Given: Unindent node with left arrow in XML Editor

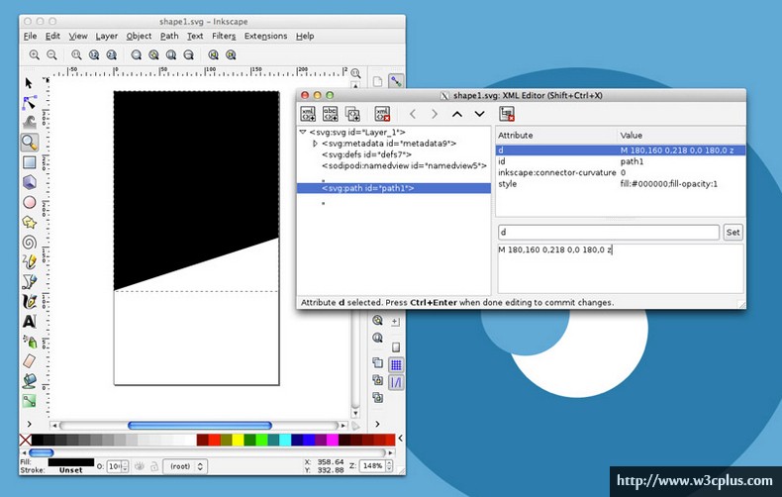Looking at the screenshot, I should [413, 114].
